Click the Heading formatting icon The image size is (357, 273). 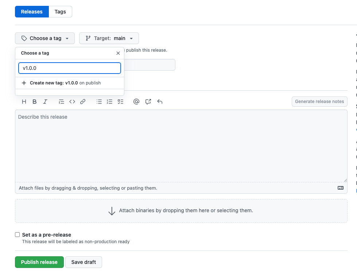[x=24, y=102]
